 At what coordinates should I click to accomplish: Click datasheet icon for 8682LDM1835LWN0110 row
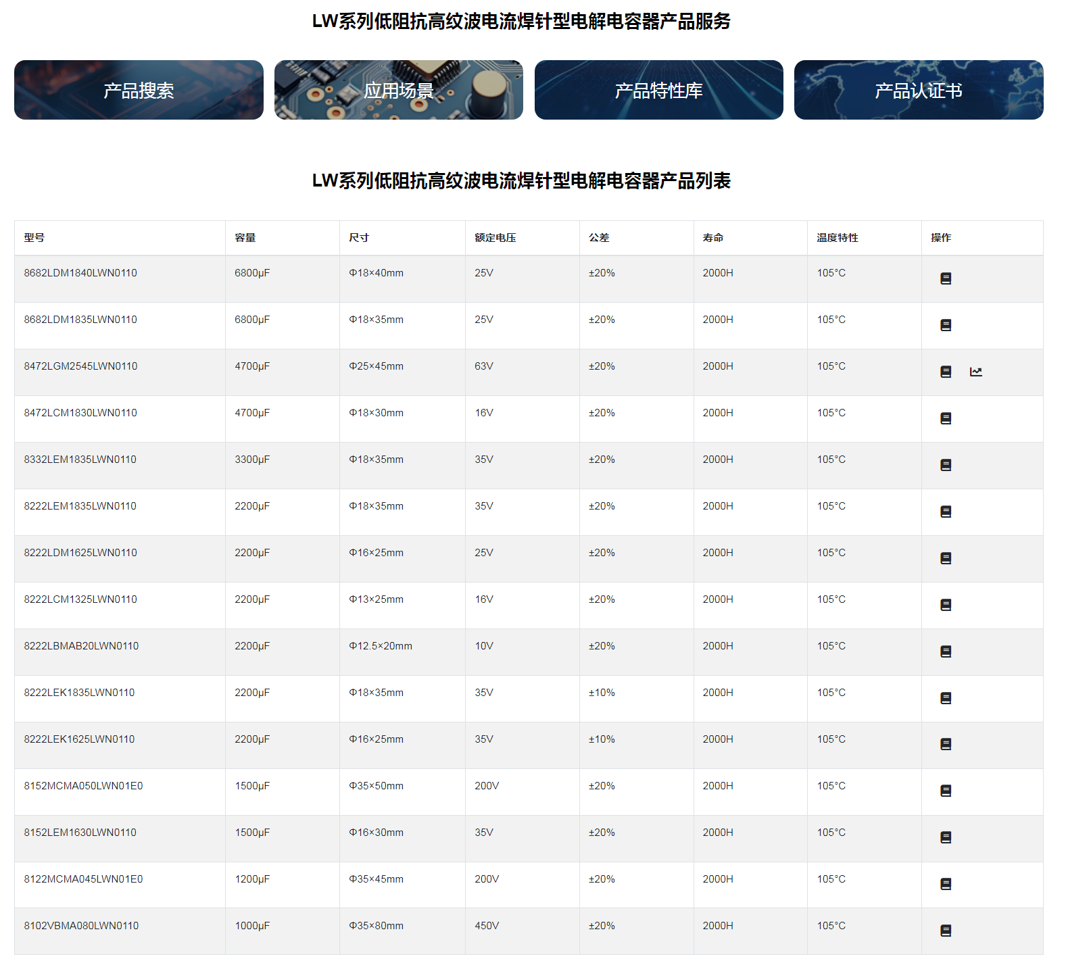[x=946, y=325]
